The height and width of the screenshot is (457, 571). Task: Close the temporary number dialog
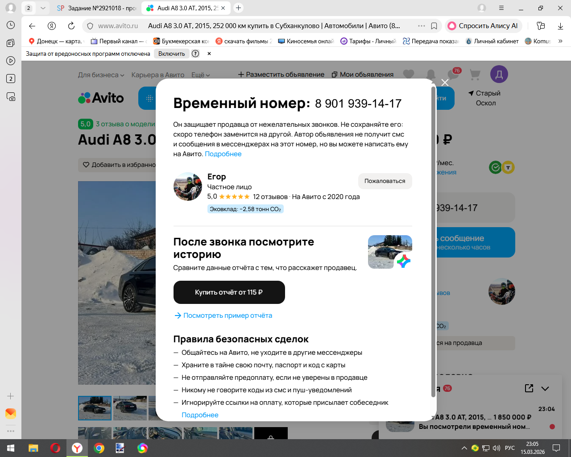click(x=445, y=83)
